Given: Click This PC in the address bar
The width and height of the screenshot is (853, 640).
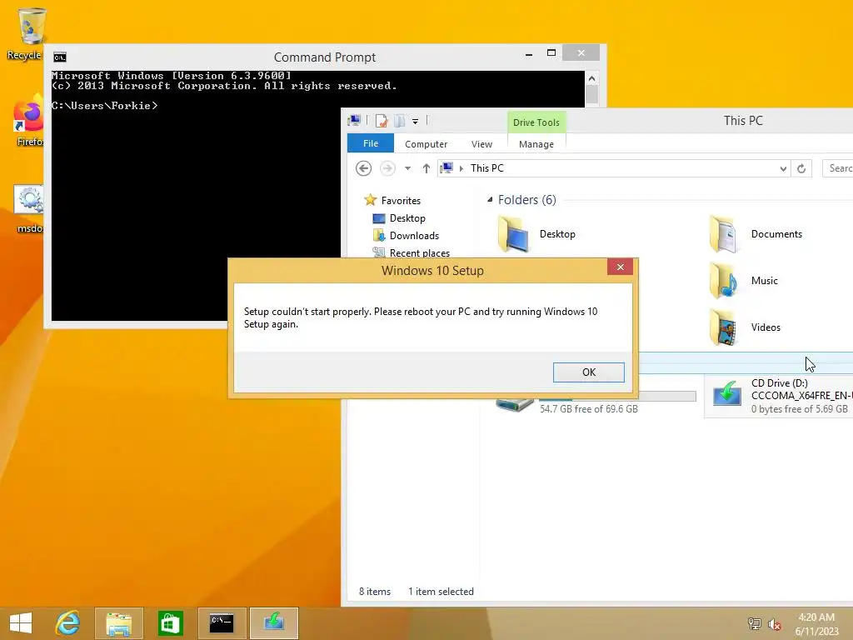Looking at the screenshot, I should (486, 168).
